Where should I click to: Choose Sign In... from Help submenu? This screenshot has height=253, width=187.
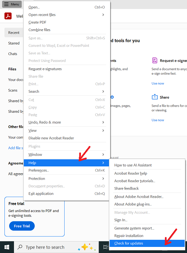click(147, 220)
